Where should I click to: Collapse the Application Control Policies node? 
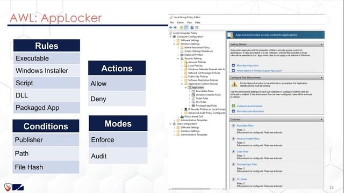[x=182, y=84]
